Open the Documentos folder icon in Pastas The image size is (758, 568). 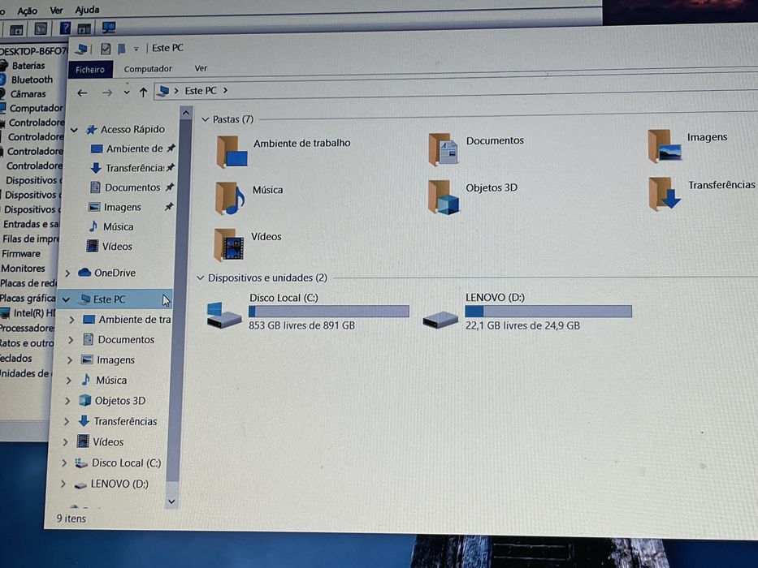(x=443, y=150)
